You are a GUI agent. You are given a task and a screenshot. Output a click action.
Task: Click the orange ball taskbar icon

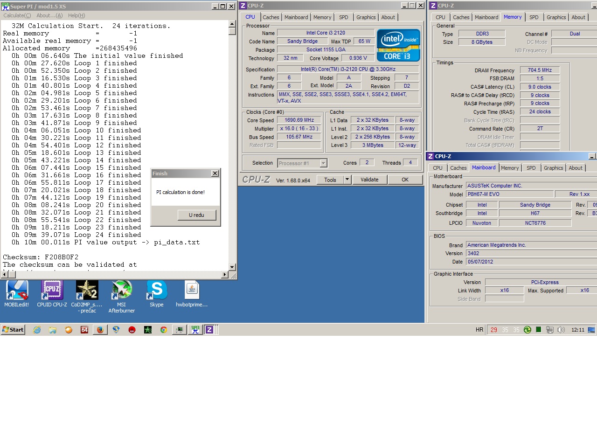[69, 330]
